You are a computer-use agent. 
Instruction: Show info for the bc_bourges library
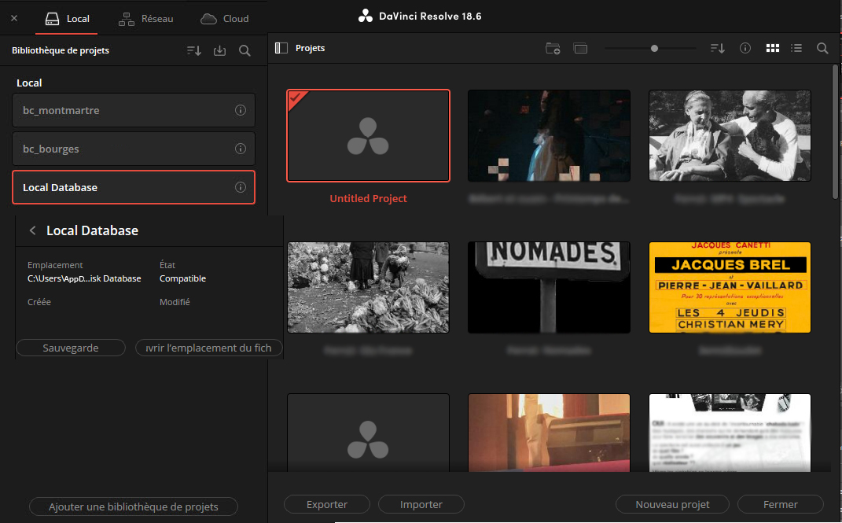tap(241, 149)
